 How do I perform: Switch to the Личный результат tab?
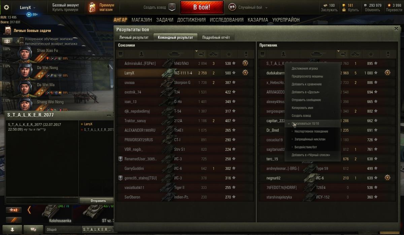pos(134,37)
